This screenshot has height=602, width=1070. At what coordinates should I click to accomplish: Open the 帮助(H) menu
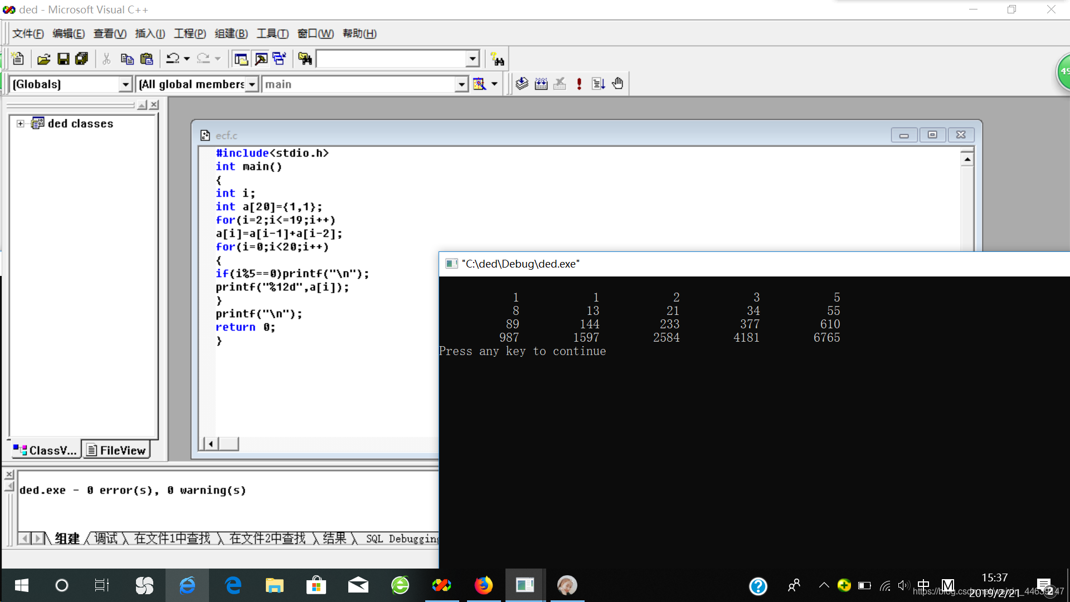pyautogui.click(x=359, y=33)
